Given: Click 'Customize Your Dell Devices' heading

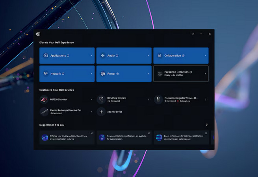Looking at the screenshot, I should 57,90.
